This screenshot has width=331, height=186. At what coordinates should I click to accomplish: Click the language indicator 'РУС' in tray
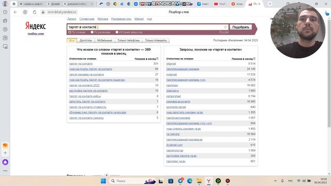(x=291, y=181)
